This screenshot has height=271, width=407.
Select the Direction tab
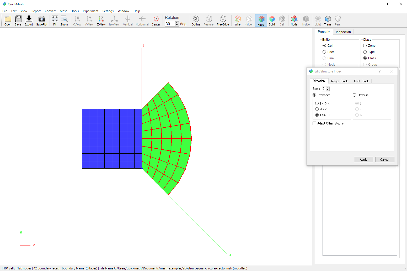coord(319,81)
